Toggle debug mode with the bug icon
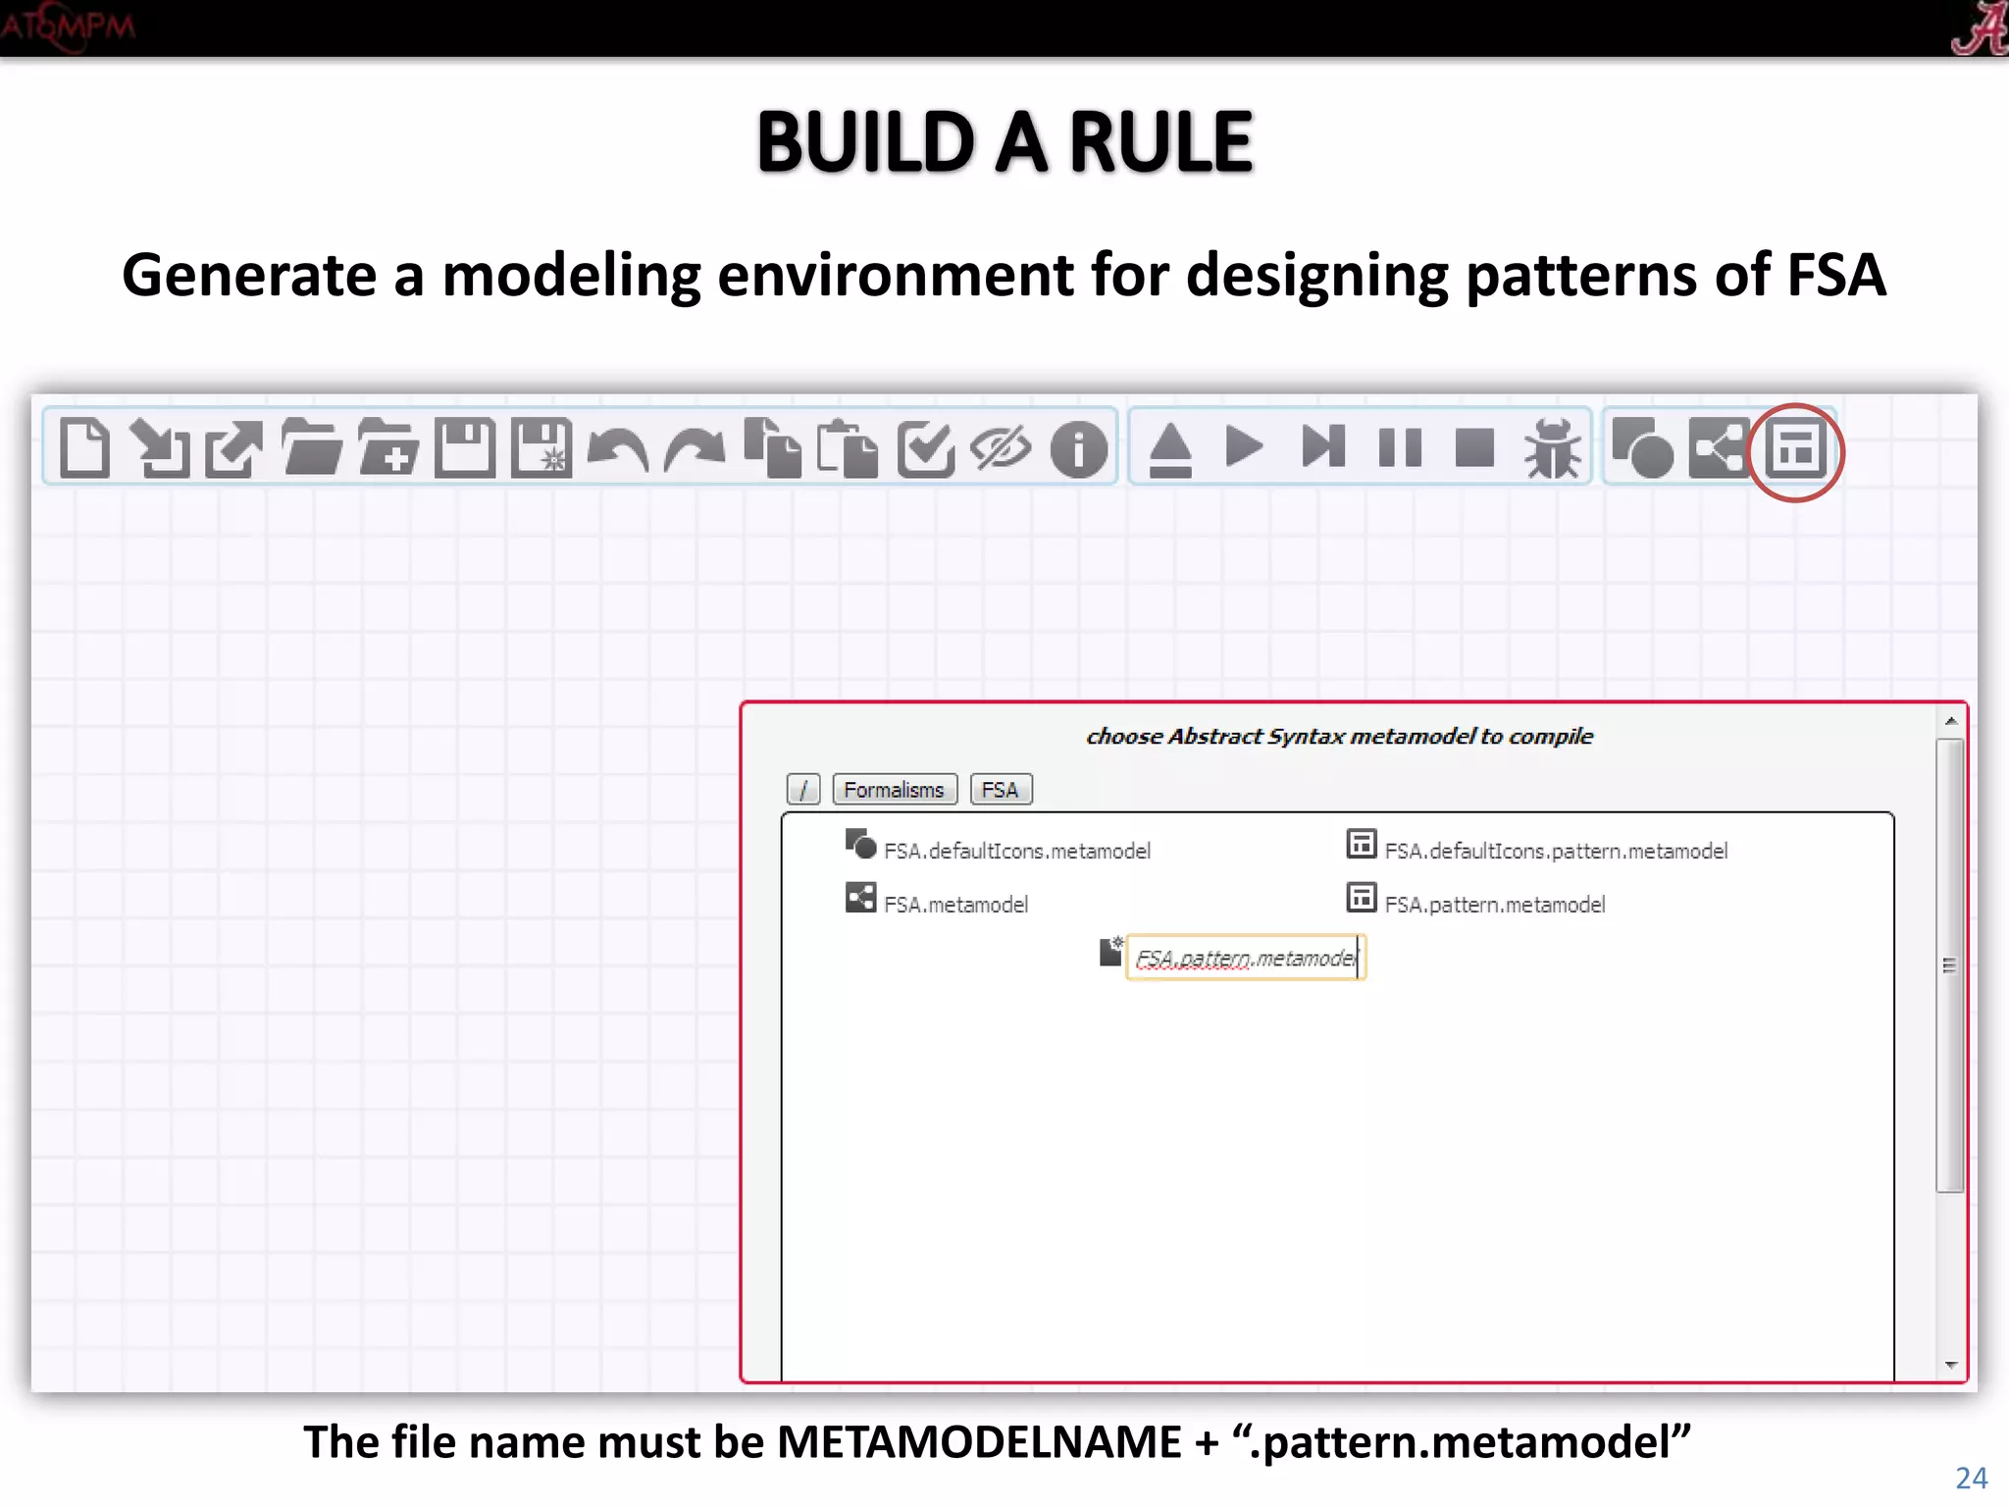2009x1507 pixels. (x=1553, y=449)
